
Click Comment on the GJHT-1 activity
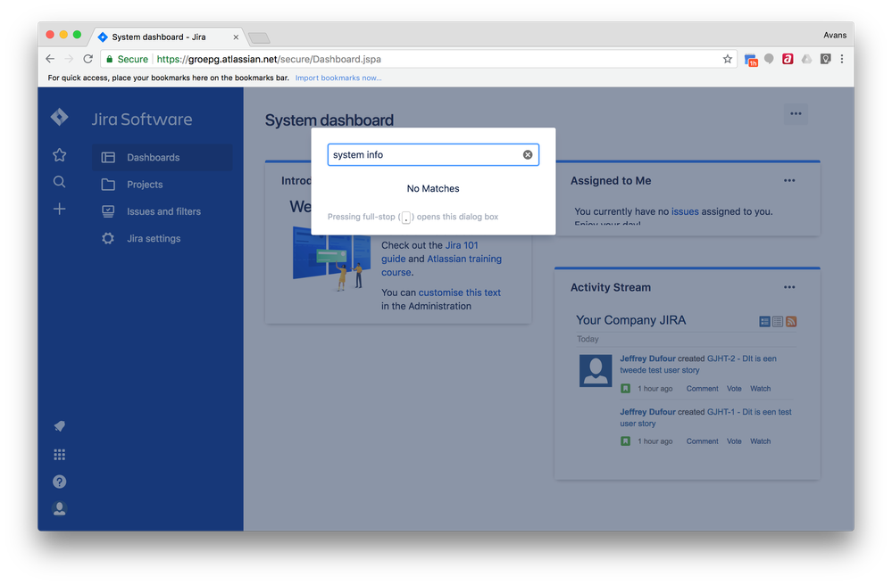702,441
